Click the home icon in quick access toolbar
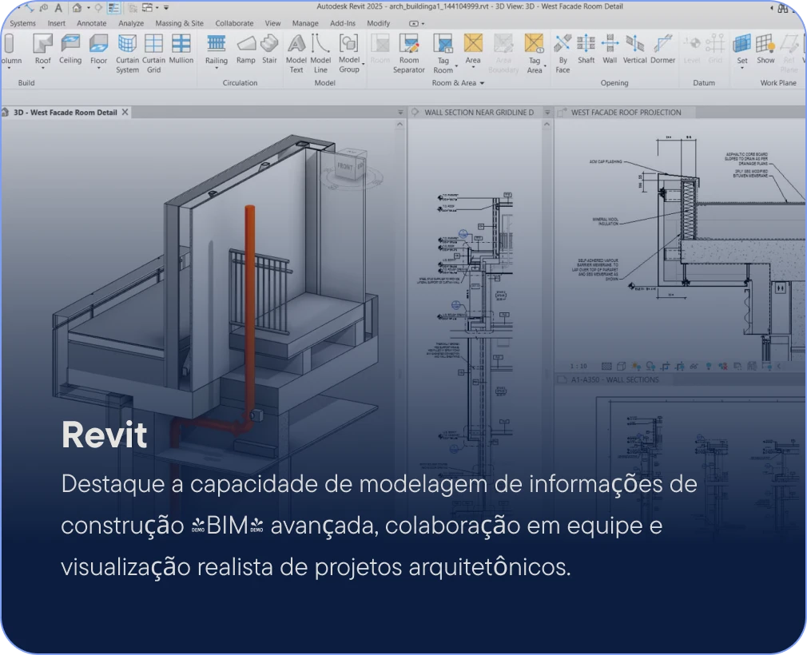The width and height of the screenshot is (807, 655). coord(78,8)
